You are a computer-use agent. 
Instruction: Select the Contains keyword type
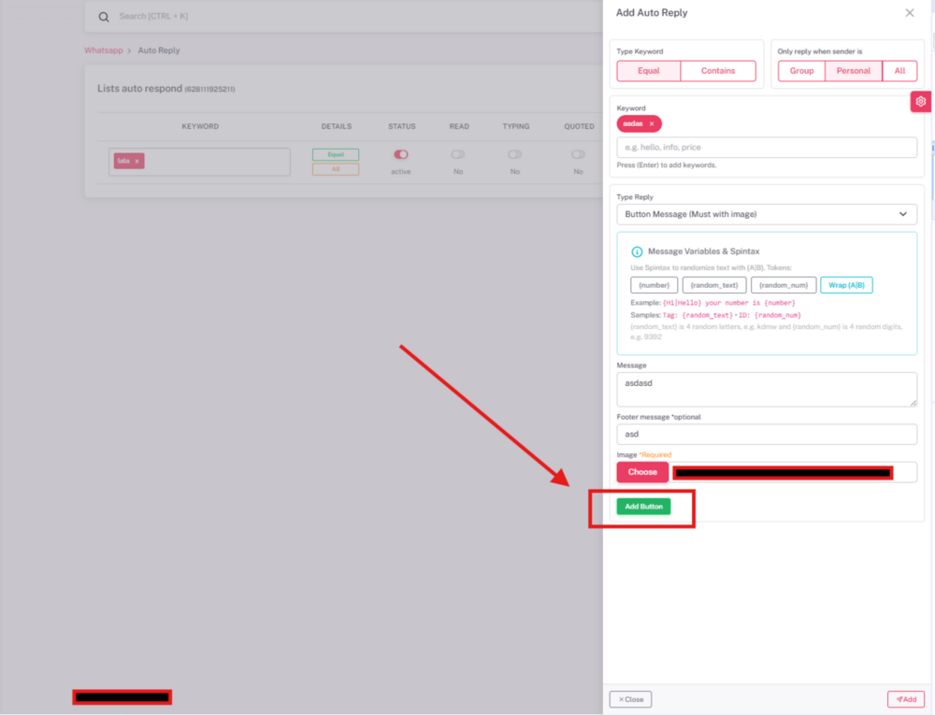(717, 71)
